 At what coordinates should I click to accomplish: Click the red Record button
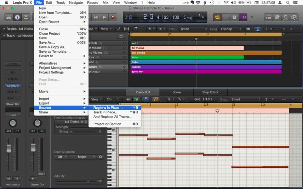(113, 17)
